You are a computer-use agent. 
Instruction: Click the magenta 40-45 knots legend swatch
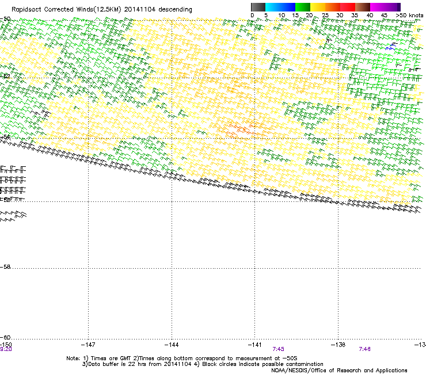point(378,7)
